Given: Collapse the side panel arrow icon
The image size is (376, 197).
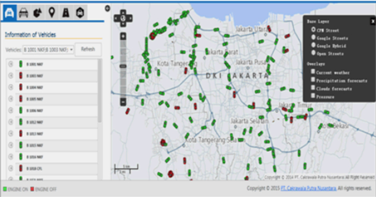Looking at the screenshot, I should coord(107,9).
